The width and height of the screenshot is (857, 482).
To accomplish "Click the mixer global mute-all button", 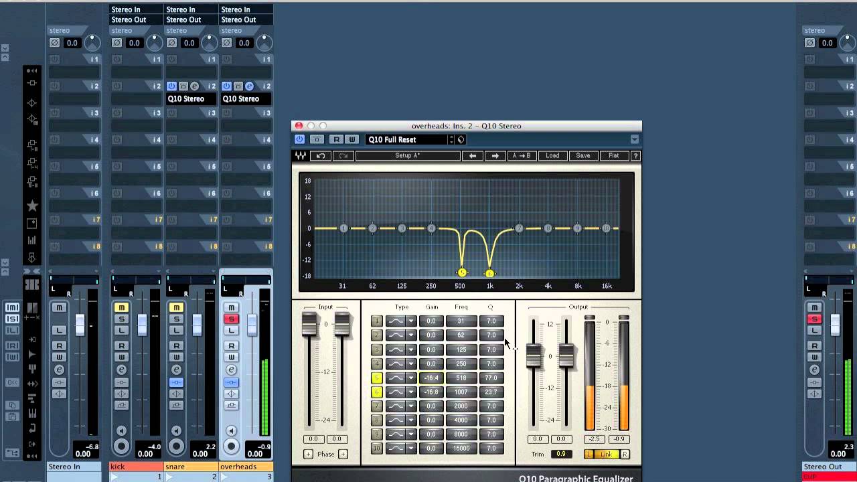I will 12,307.
